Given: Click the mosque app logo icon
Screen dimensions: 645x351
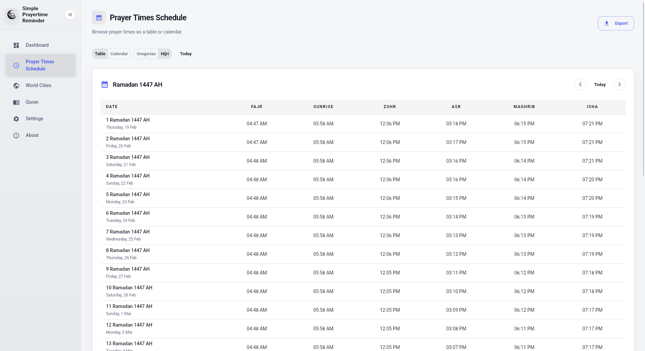Looking at the screenshot, I should [12, 15].
